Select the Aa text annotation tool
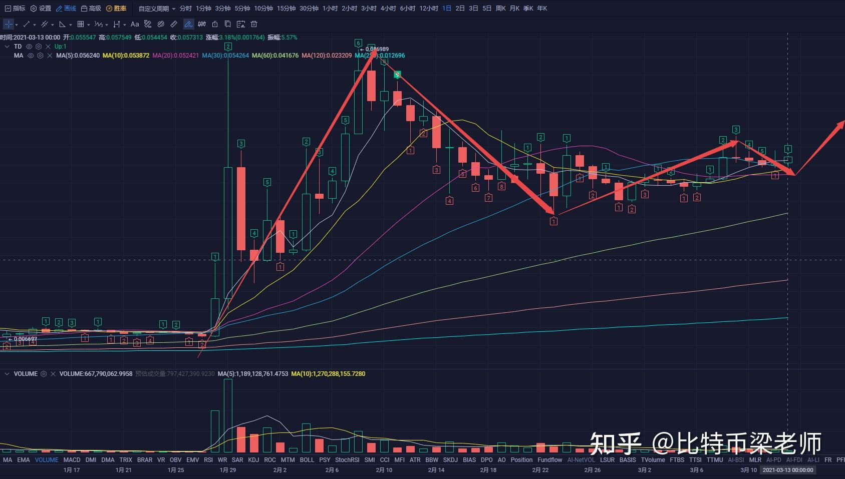 (x=135, y=24)
